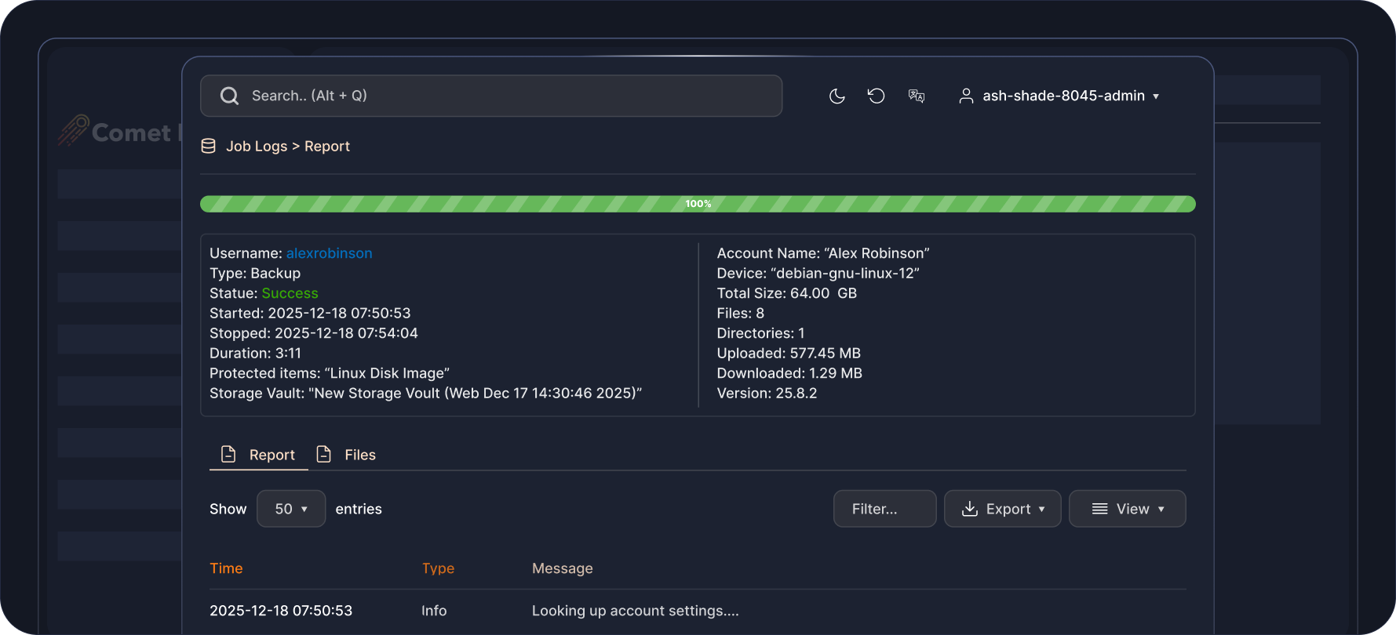Click Protected items 'Linux Disk Image' text
The image size is (1396, 635).
330,373
